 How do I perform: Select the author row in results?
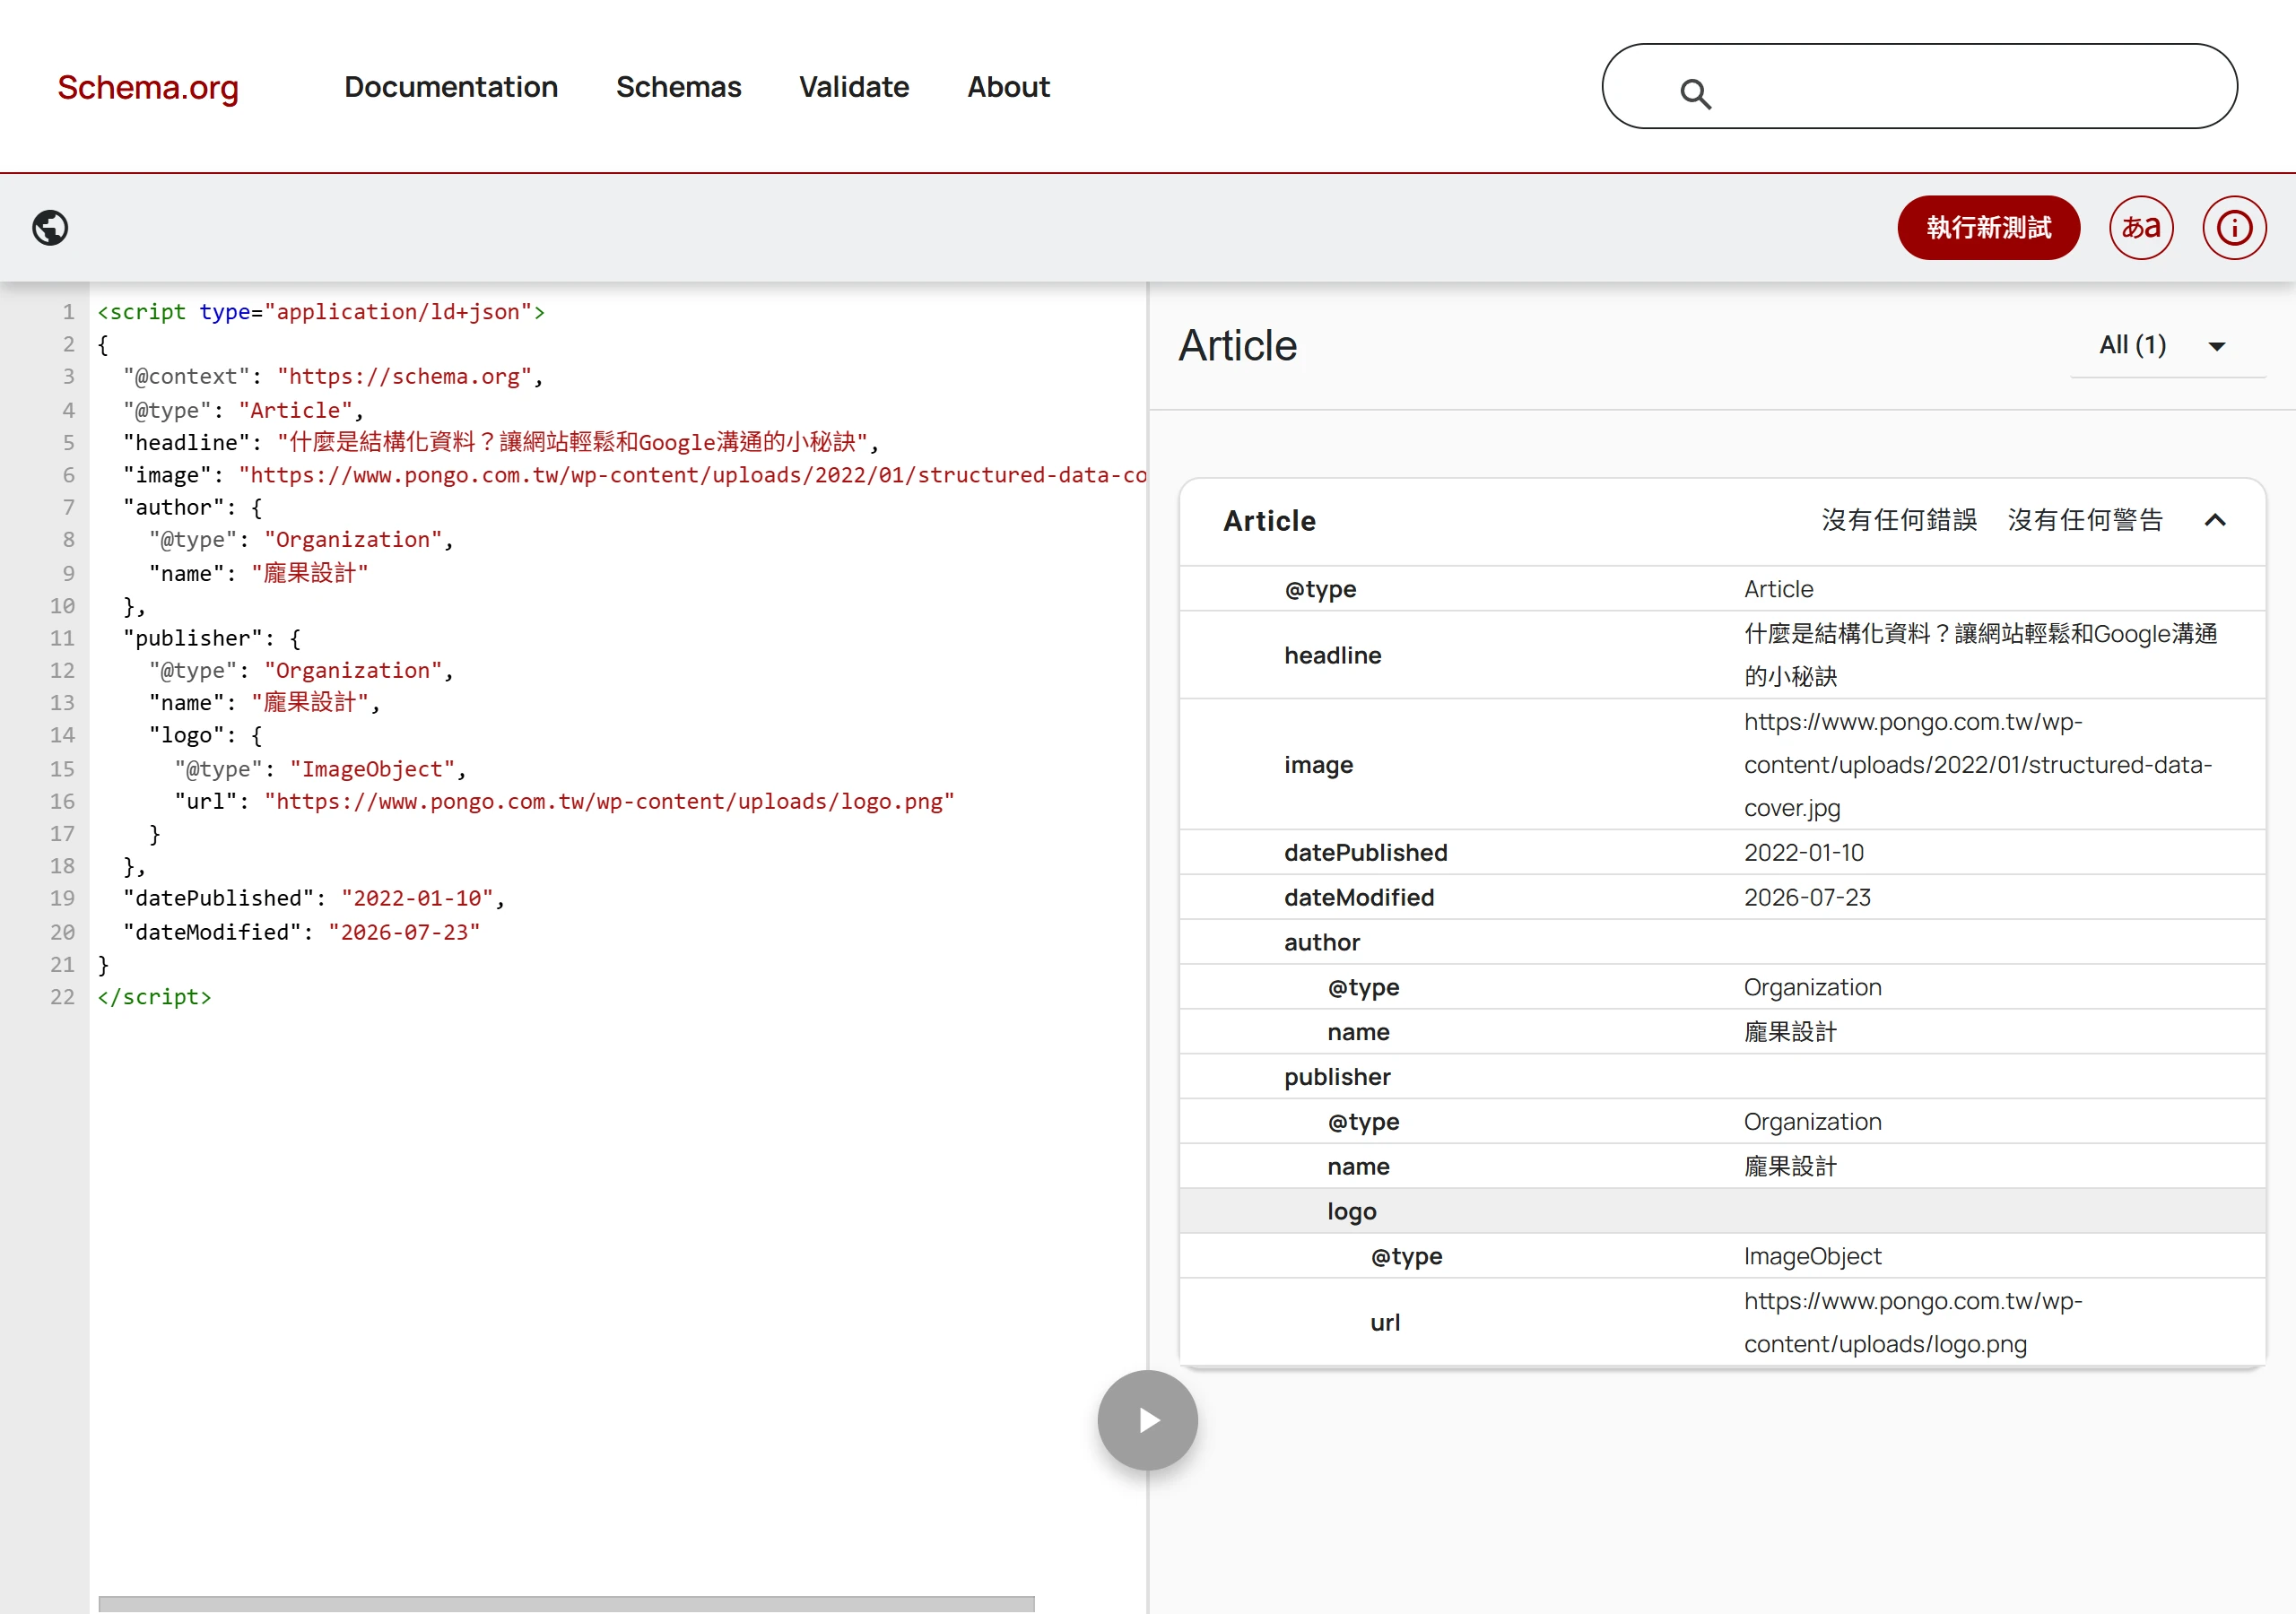pyautogui.click(x=1722, y=942)
